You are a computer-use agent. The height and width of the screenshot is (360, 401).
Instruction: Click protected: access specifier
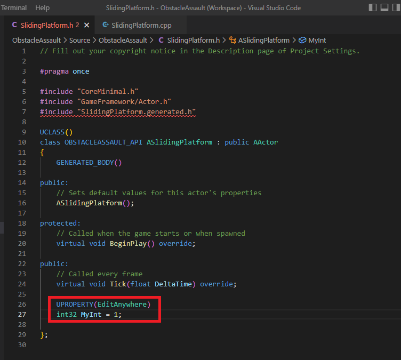coord(60,223)
